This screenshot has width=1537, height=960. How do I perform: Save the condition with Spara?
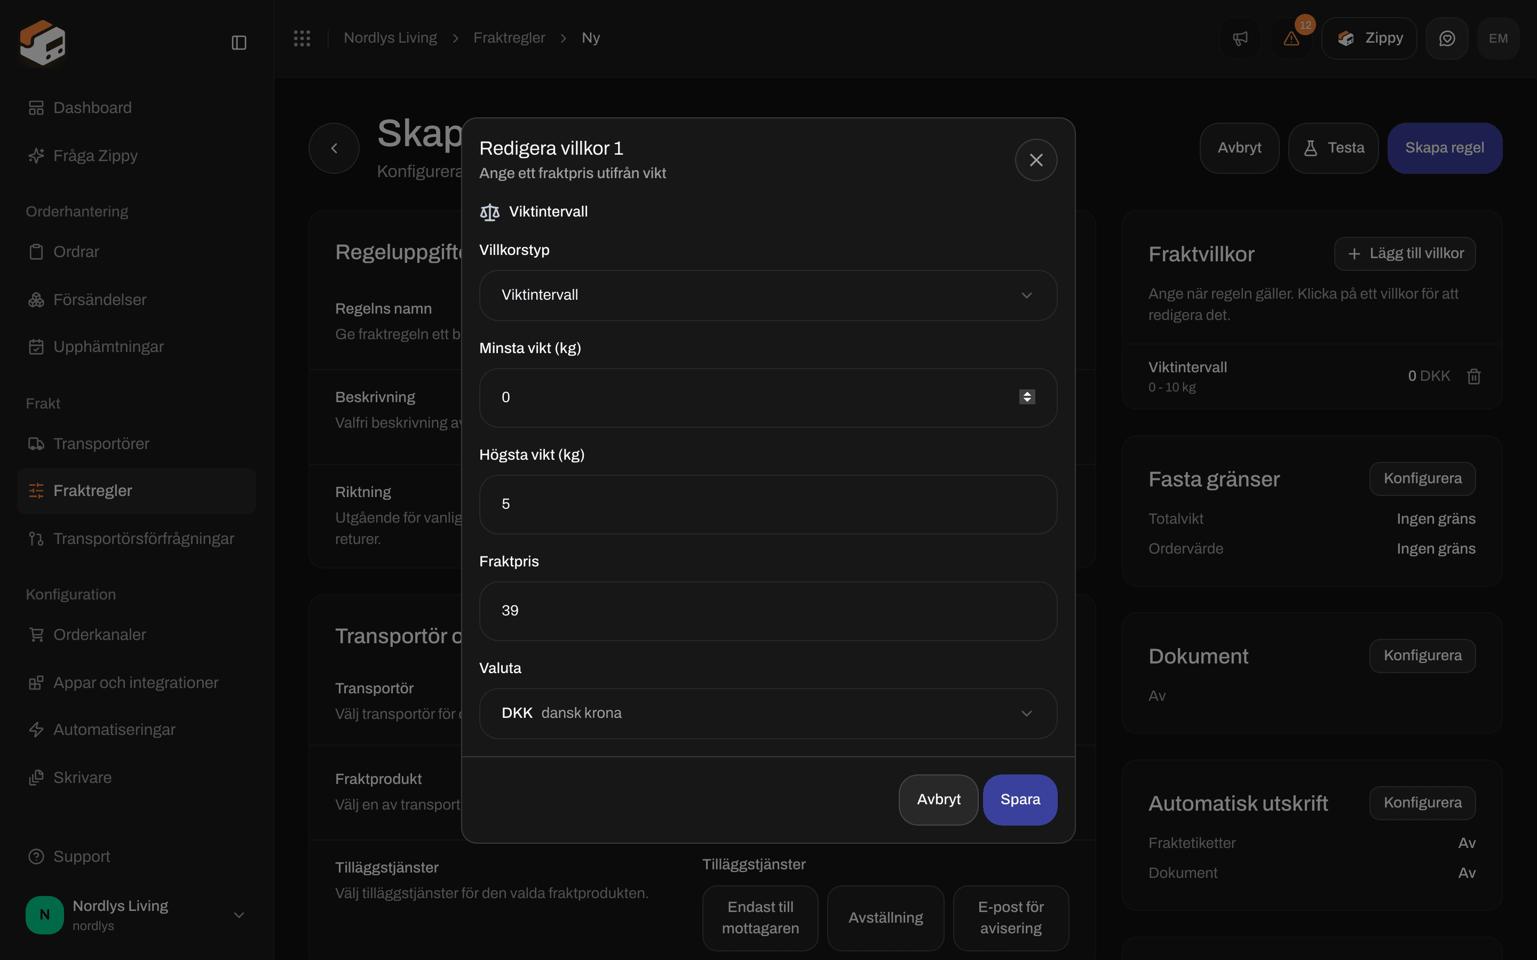pyautogui.click(x=1020, y=800)
